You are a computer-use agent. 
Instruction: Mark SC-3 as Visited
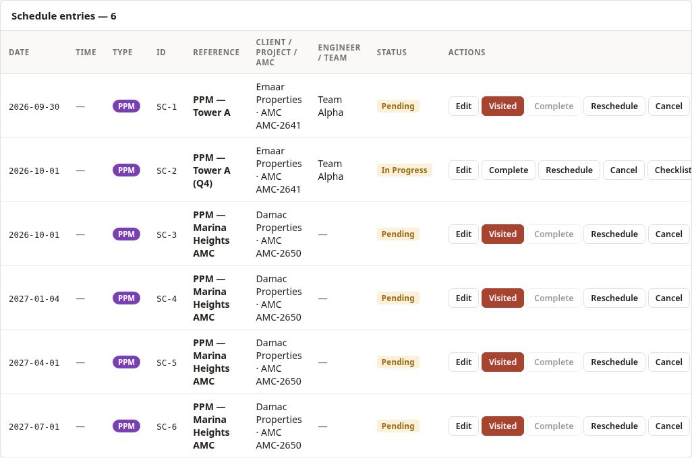pyautogui.click(x=502, y=234)
